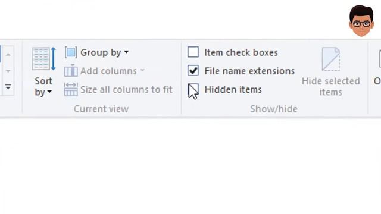Viewport: 381px width, 214px height.
Task: Uncheck File name extensions checkbox
Action: (193, 71)
